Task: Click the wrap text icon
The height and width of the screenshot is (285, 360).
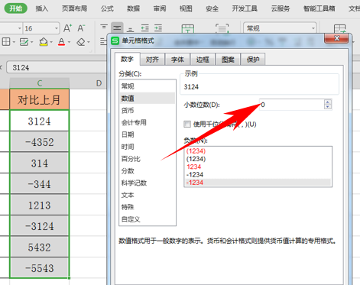Action: tap(222, 28)
